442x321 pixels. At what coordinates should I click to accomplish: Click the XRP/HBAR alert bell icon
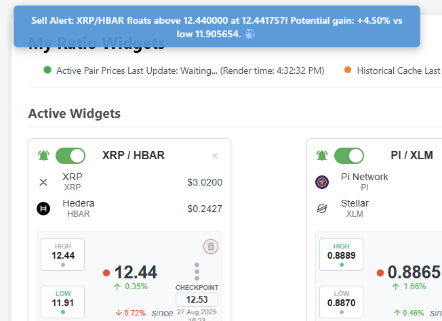click(44, 156)
